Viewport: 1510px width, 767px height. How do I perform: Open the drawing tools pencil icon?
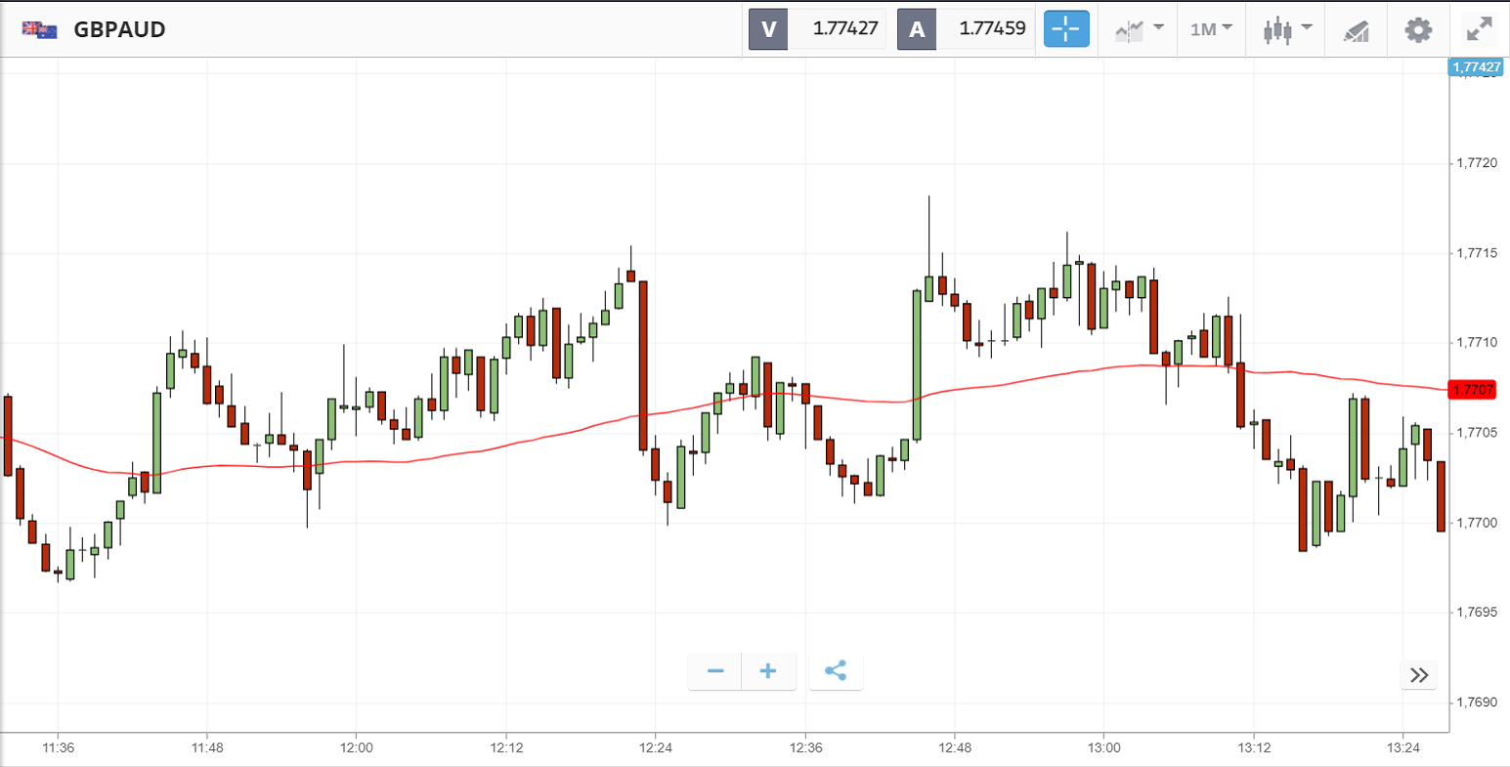[1357, 30]
